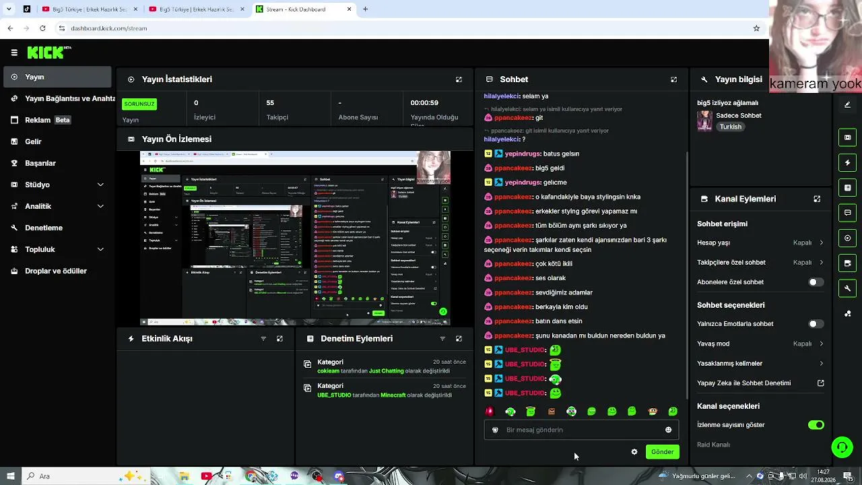Click the edit pencil icon in right rail
This screenshot has height=485, width=862.
point(847,104)
